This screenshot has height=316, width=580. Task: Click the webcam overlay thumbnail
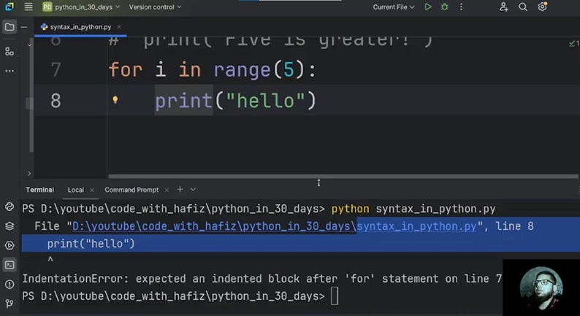[x=541, y=288]
